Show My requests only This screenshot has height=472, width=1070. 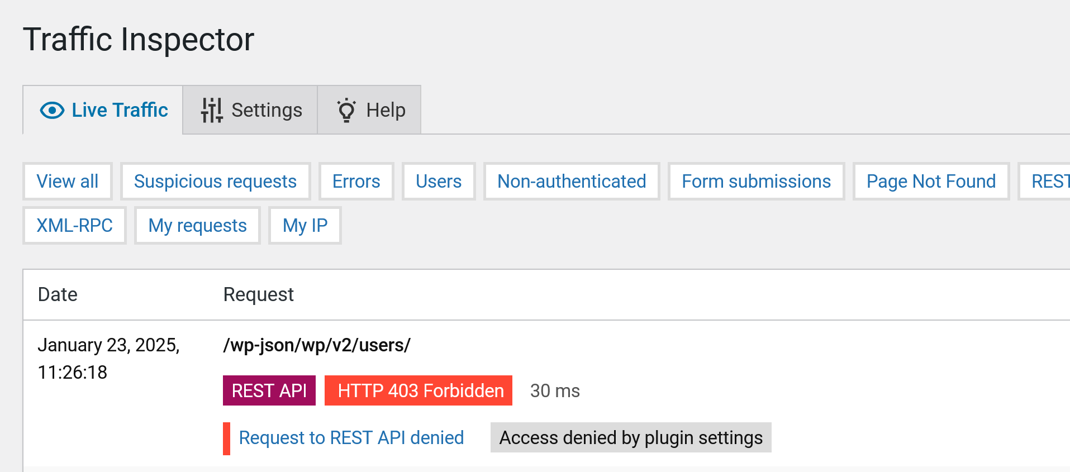click(197, 226)
